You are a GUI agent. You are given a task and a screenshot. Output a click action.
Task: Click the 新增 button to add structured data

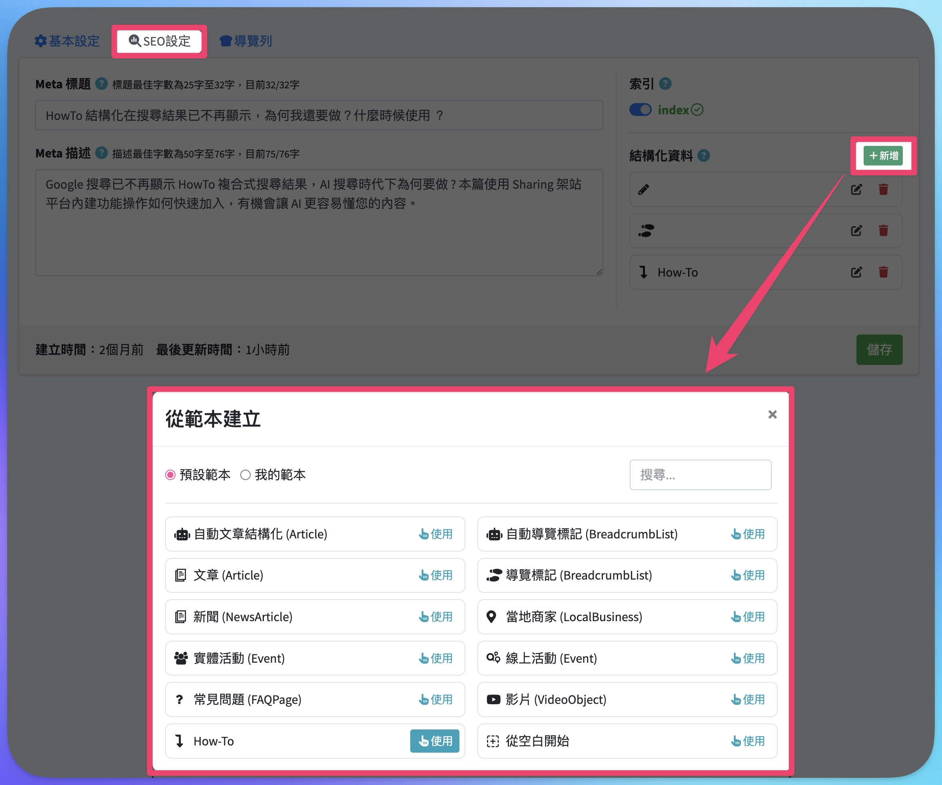[882, 155]
